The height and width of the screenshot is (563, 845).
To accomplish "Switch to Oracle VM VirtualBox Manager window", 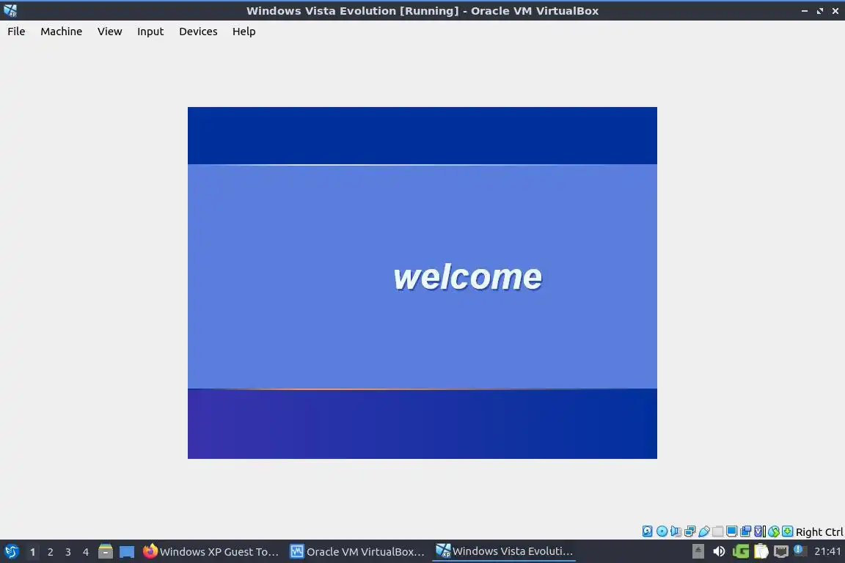I will 357,551.
